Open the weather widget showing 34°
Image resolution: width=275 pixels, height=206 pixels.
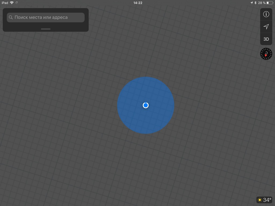(264, 200)
